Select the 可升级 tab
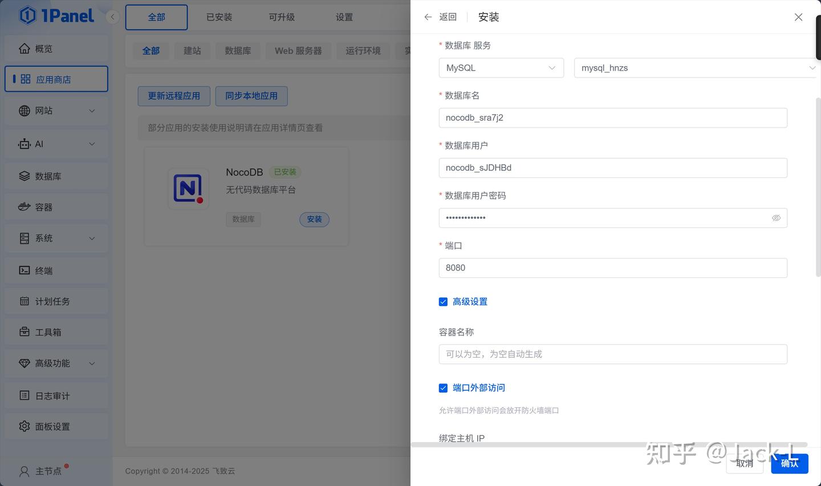The image size is (821, 486). click(x=282, y=17)
